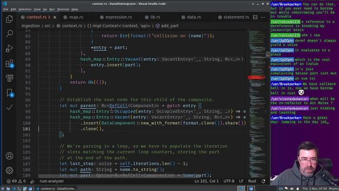Open the Terminal menu
The image size is (339, 191).
pyautogui.click(x=63, y=10)
